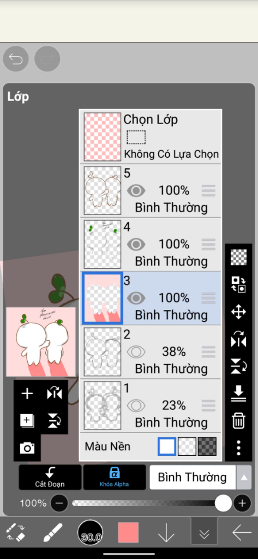
Task: Choose the white Màu Nền background
Action: pyautogui.click(x=167, y=447)
